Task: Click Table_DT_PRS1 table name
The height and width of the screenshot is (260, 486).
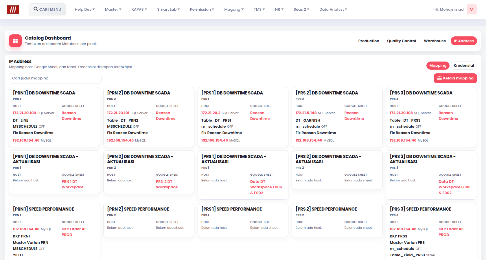Action: (216, 120)
